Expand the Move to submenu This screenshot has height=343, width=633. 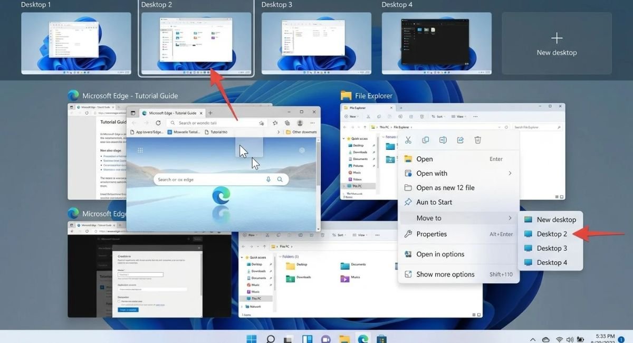pyautogui.click(x=458, y=218)
